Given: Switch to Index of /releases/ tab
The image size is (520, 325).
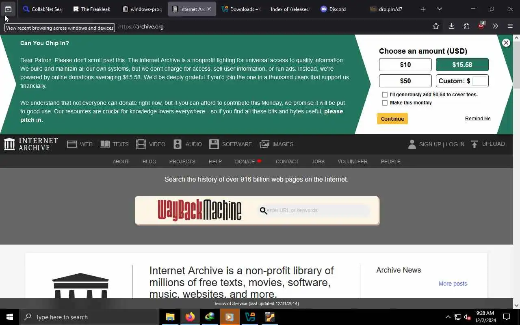Looking at the screenshot, I should 290,9.
